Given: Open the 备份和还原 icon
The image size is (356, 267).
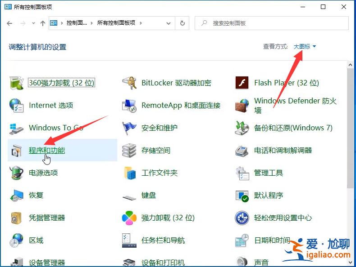Looking at the screenshot, I should tap(242, 128).
